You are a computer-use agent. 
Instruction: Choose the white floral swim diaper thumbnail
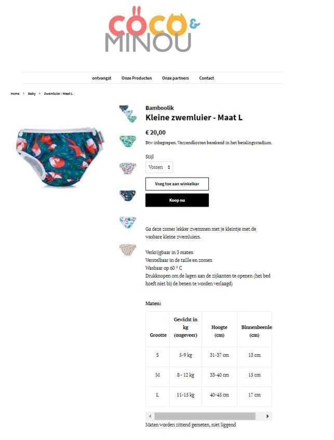(x=128, y=168)
